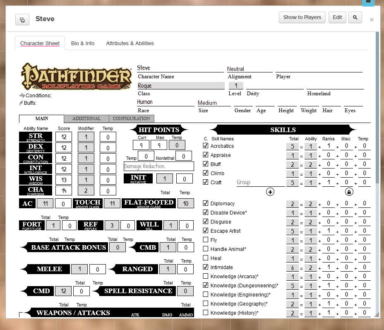Click the Damage Reduction input field
384x330 pixels.
coord(159,166)
